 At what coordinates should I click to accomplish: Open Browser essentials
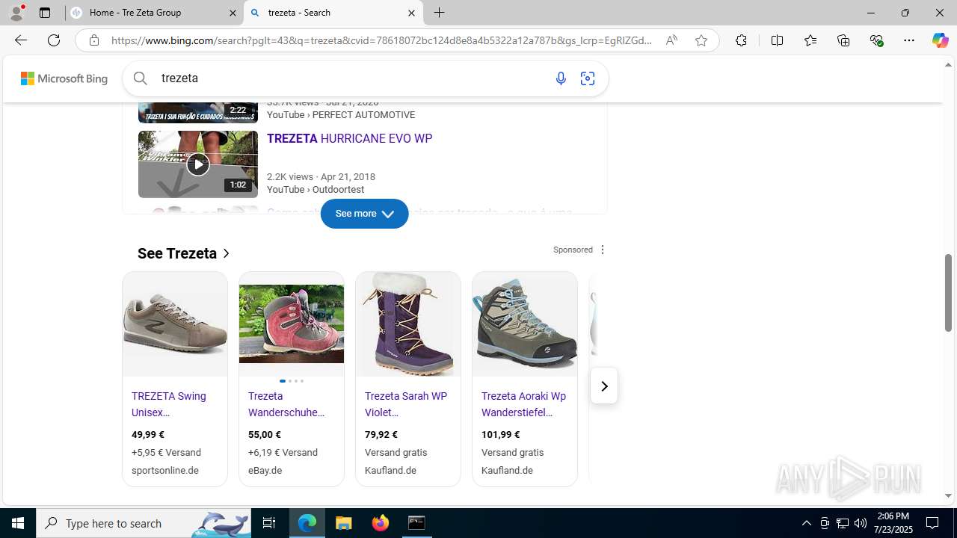877,40
